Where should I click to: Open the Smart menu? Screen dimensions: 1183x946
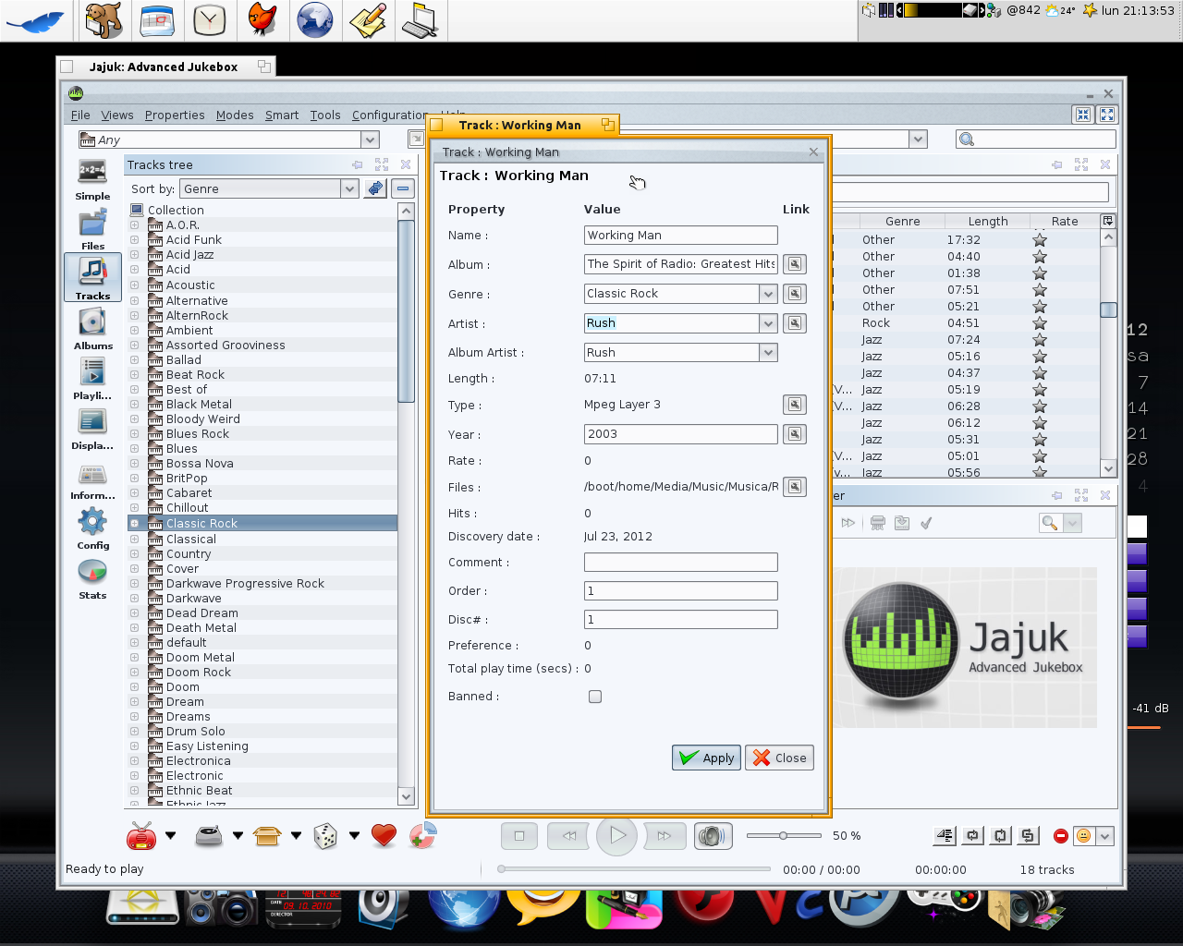click(282, 115)
